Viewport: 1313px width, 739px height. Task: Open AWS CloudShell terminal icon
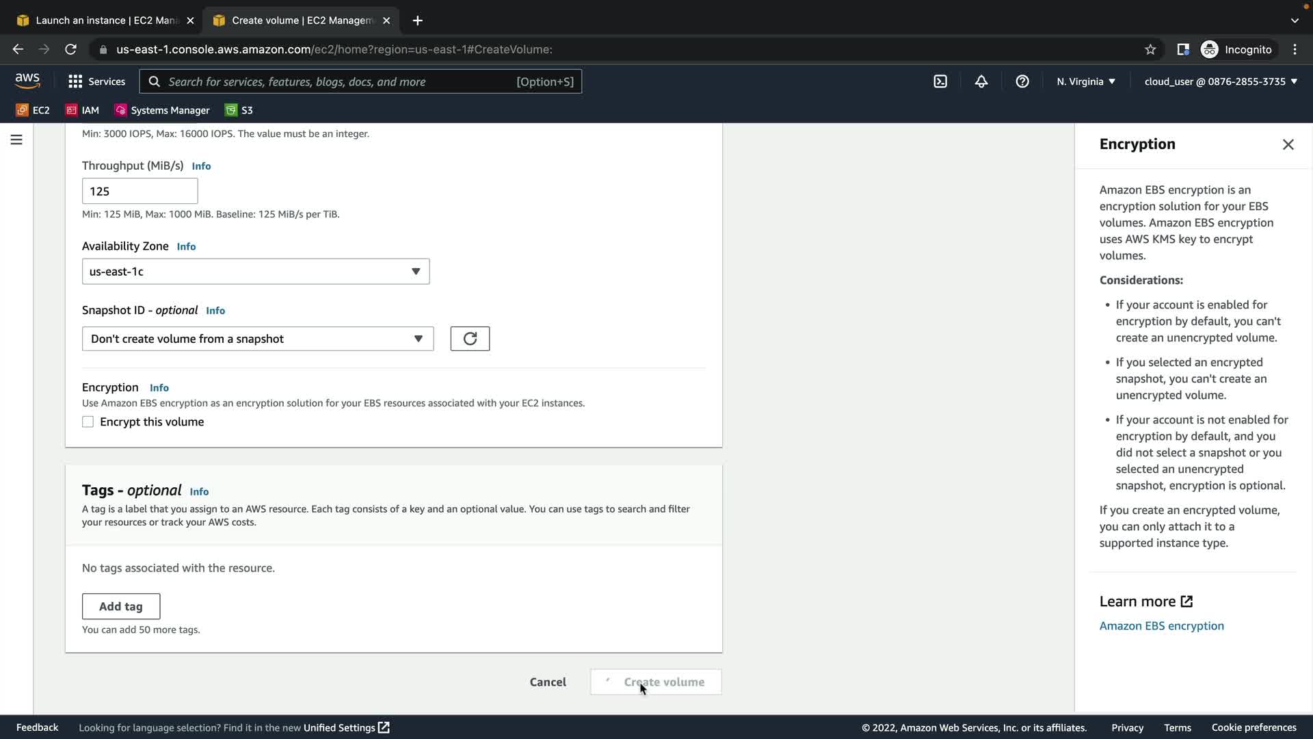click(940, 81)
